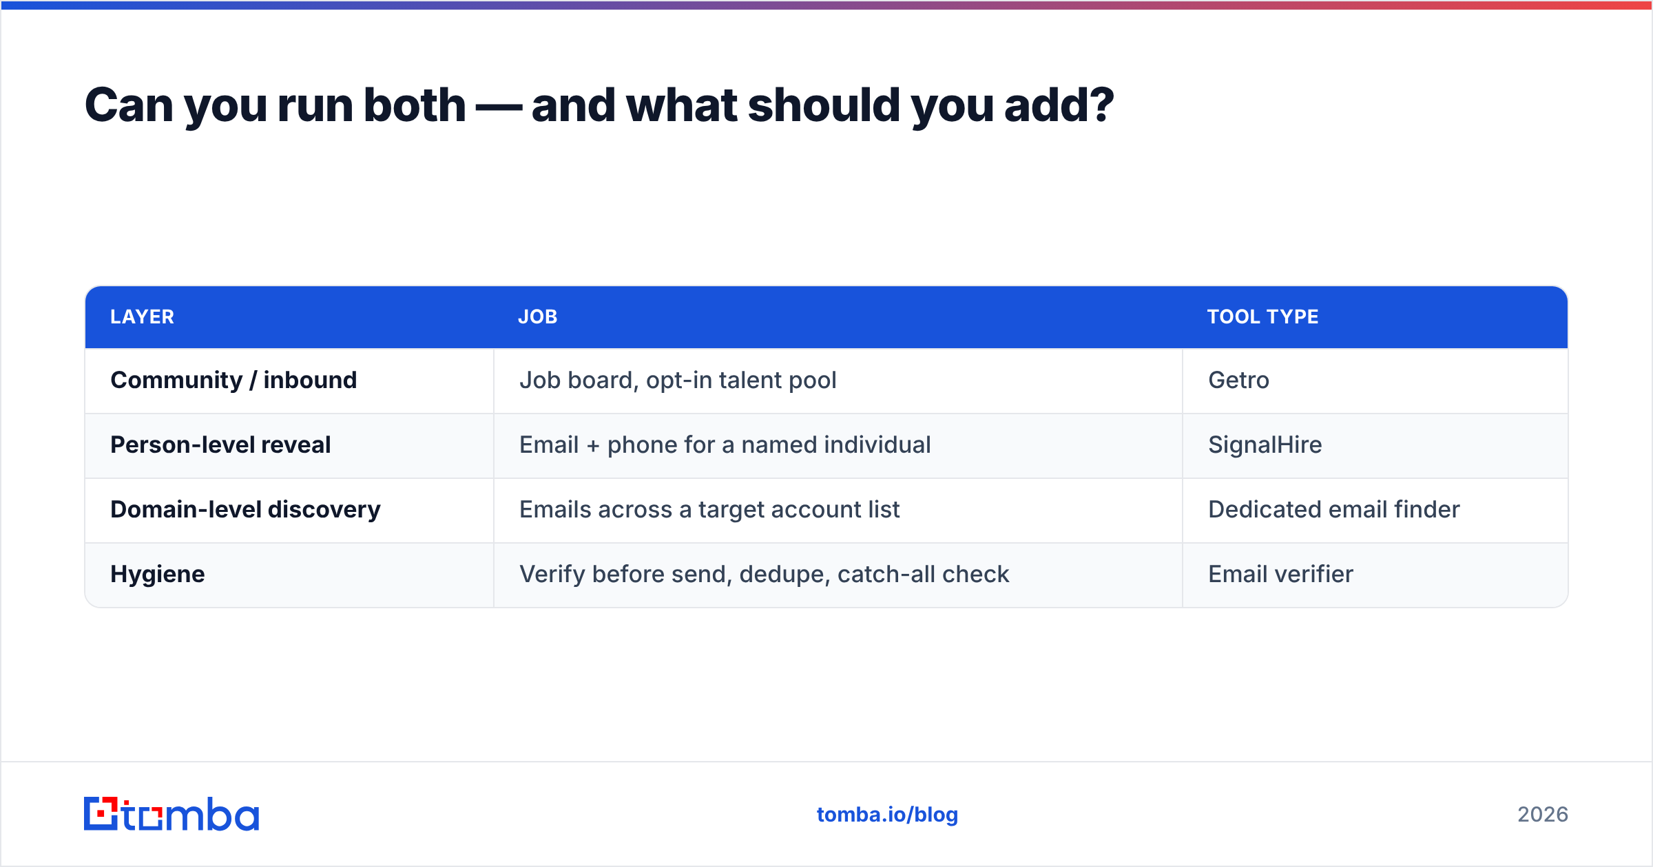
Task: Click 'Verify before send, dedupe, catch-all check'
Action: (x=765, y=575)
